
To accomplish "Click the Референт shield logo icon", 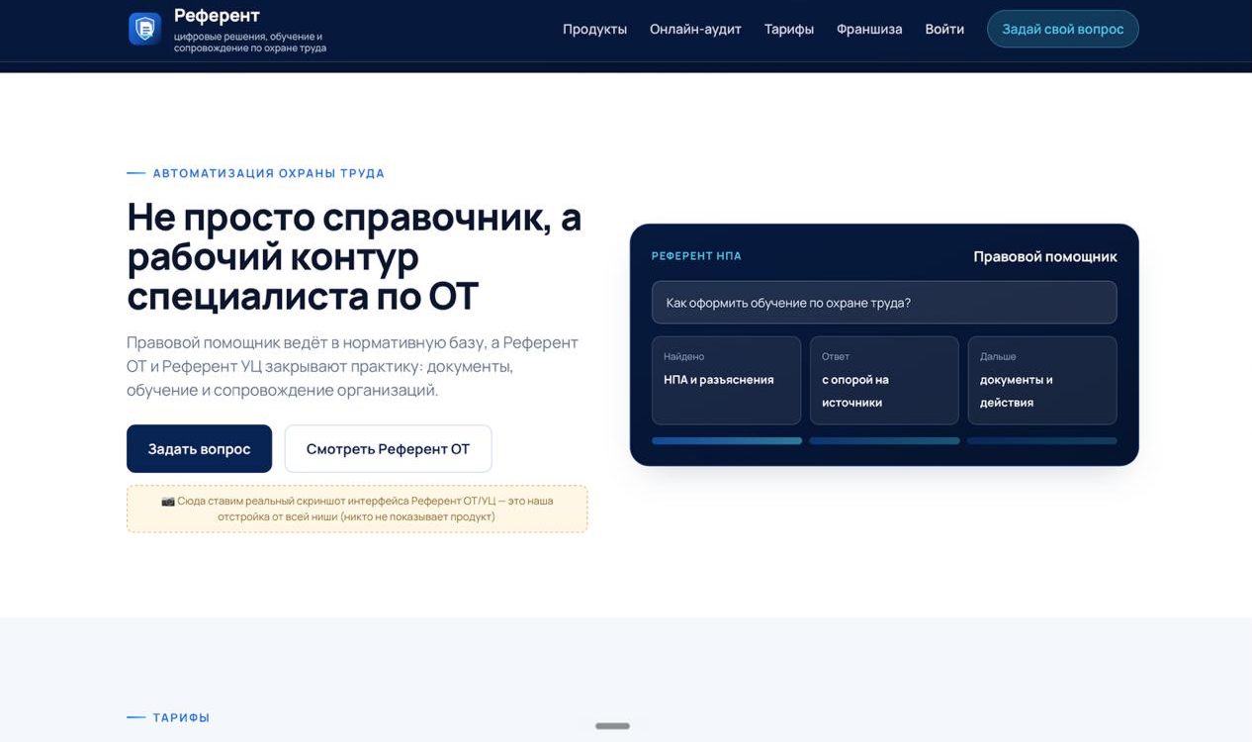I will point(144,29).
